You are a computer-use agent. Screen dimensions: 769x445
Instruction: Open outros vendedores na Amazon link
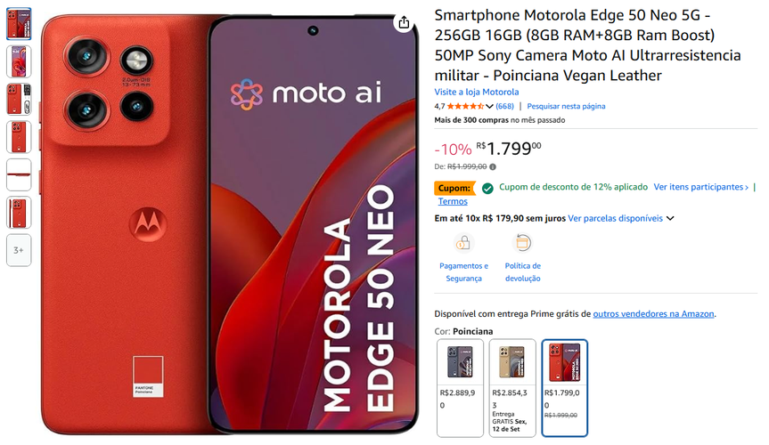pyautogui.click(x=653, y=313)
